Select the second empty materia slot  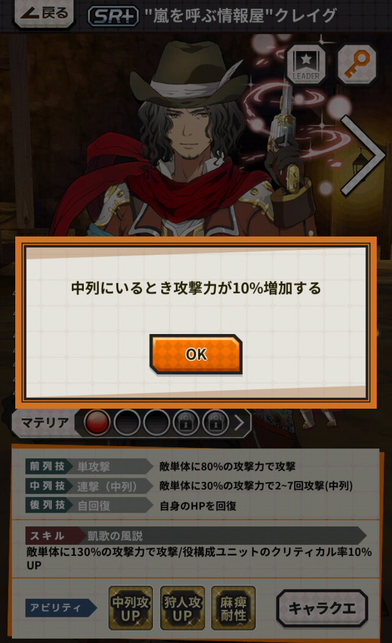[127, 422]
